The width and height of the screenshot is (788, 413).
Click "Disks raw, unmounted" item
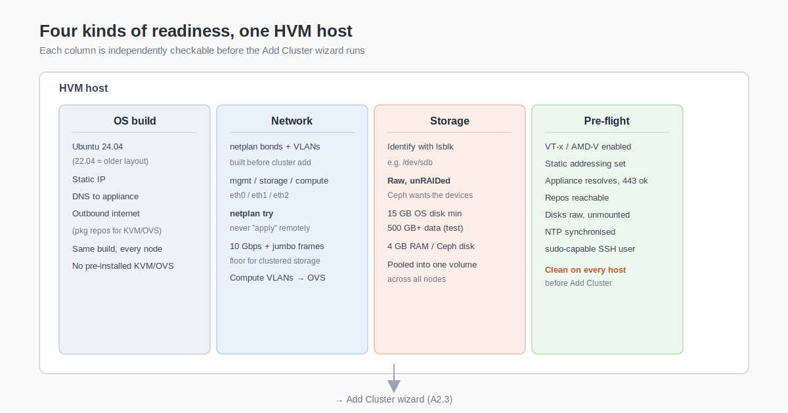coord(587,215)
